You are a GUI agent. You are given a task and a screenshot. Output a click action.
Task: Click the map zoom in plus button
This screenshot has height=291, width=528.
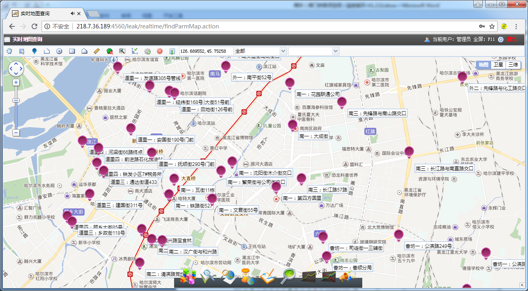point(16,82)
